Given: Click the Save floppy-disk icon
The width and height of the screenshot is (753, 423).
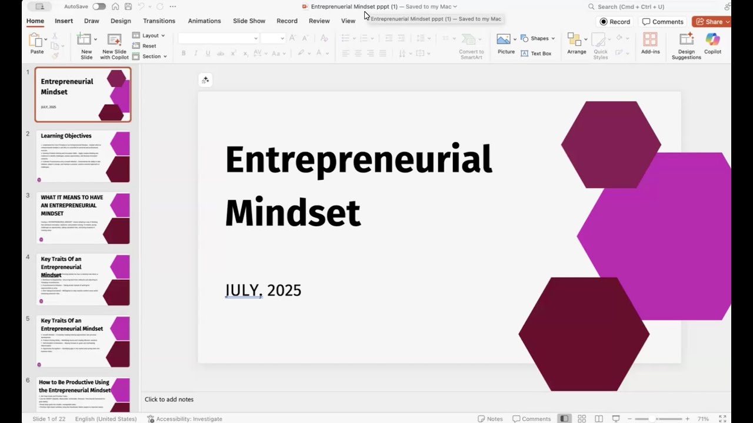Looking at the screenshot, I should point(128,6).
